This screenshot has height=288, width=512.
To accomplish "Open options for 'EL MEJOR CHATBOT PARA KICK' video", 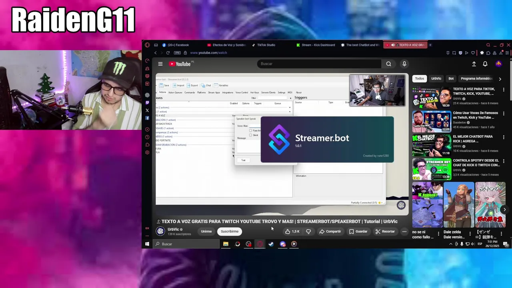I will (504, 137).
